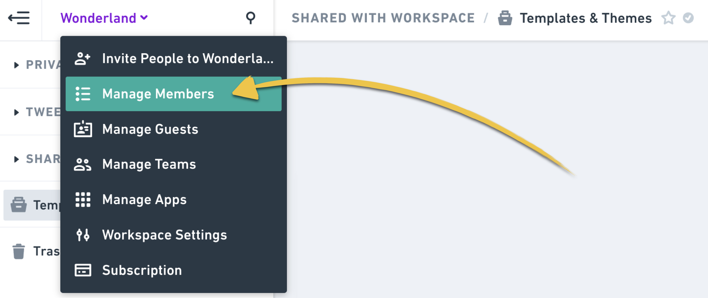Click the search icon in the sidebar
This screenshot has width=708, height=298.
[250, 18]
